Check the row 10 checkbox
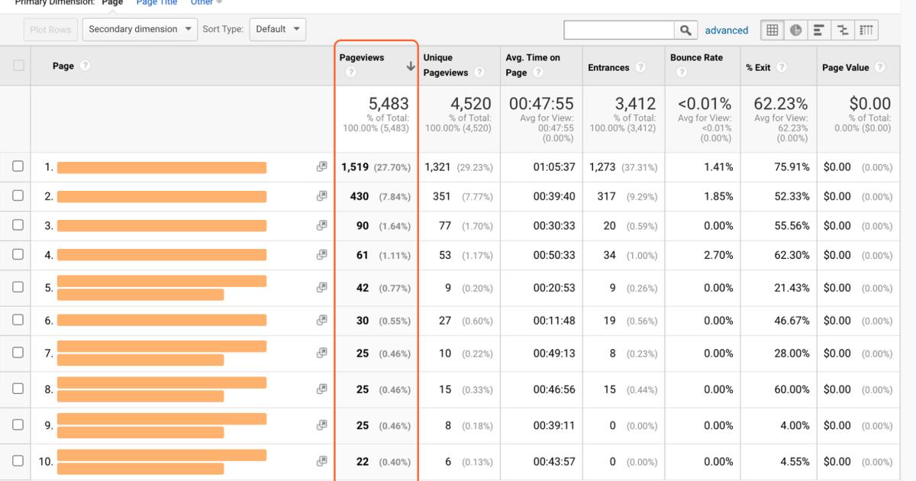The height and width of the screenshot is (481, 916). pos(18,460)
